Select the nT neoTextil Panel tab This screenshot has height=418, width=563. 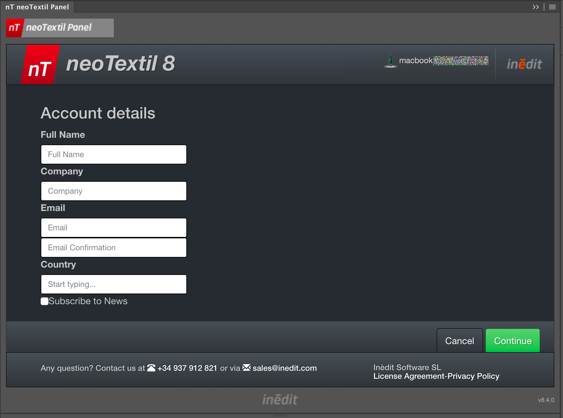point(37,7)
